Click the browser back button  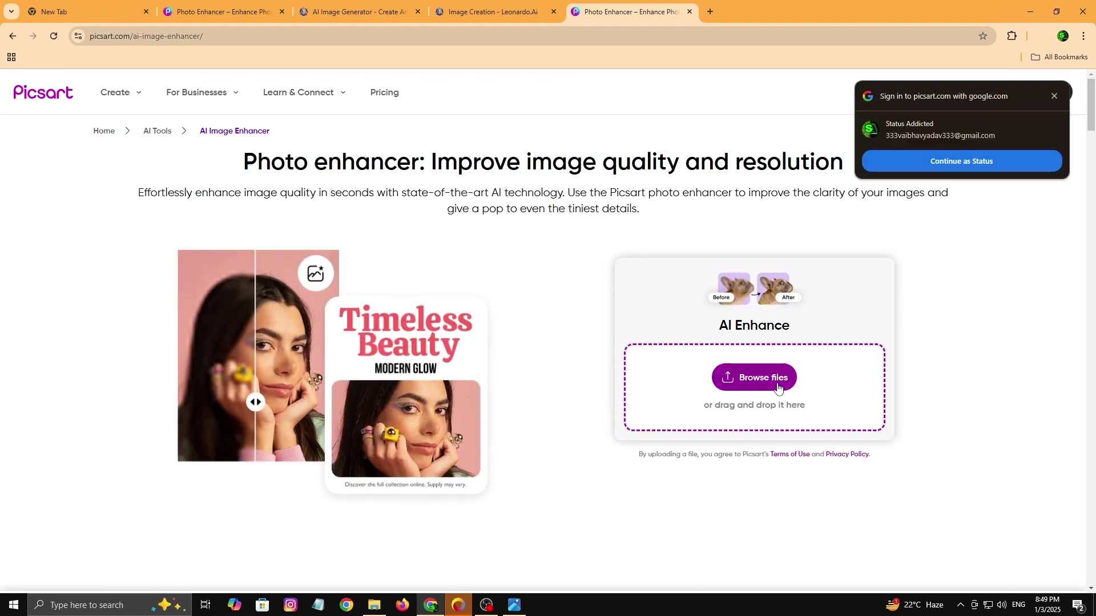(x=13, y=36)
